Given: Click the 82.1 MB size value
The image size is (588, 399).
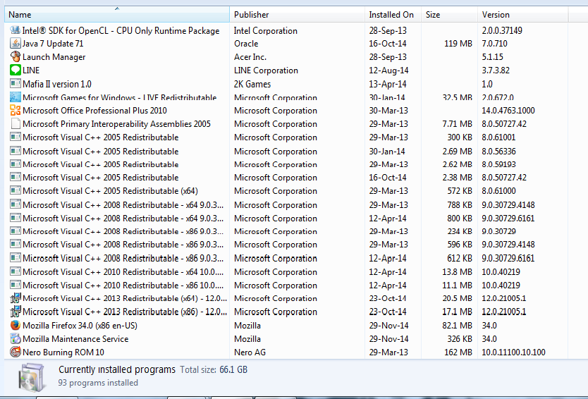Looking at the screenshot, I should pyautogui.click(x=457, y=326).
